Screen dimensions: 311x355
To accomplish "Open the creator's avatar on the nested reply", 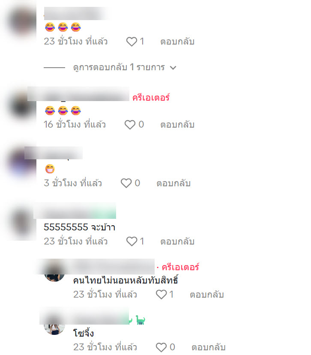I will click(54, 271).
